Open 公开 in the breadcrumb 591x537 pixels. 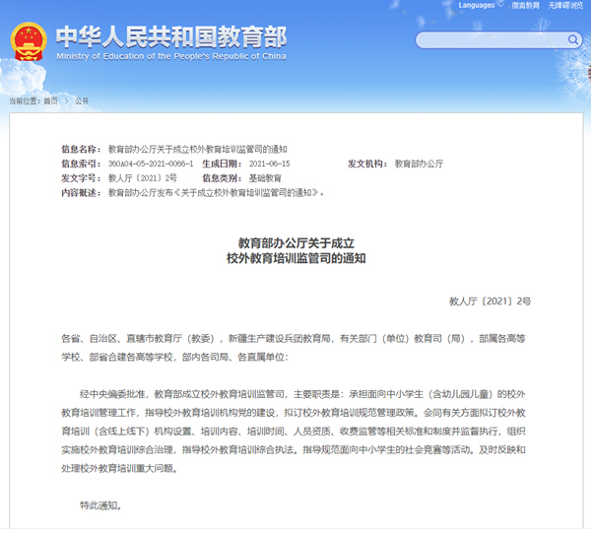[x=81, y=101]
